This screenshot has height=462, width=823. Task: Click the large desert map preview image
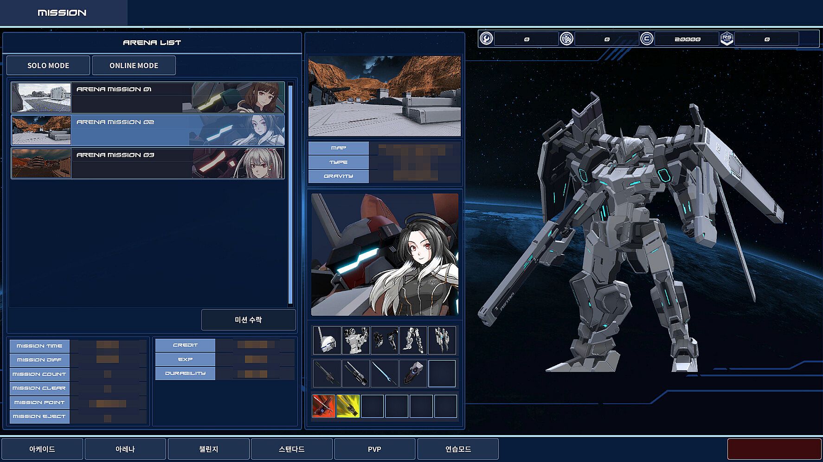pos(385,96)
